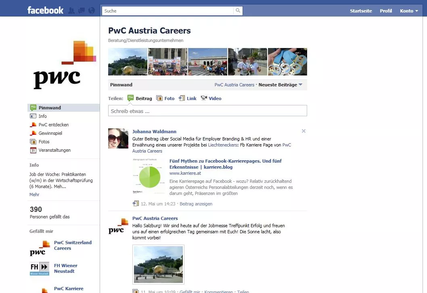Click the FH Wiener Neustadt logo
The image size is (427, 293).
coord(40,268)
